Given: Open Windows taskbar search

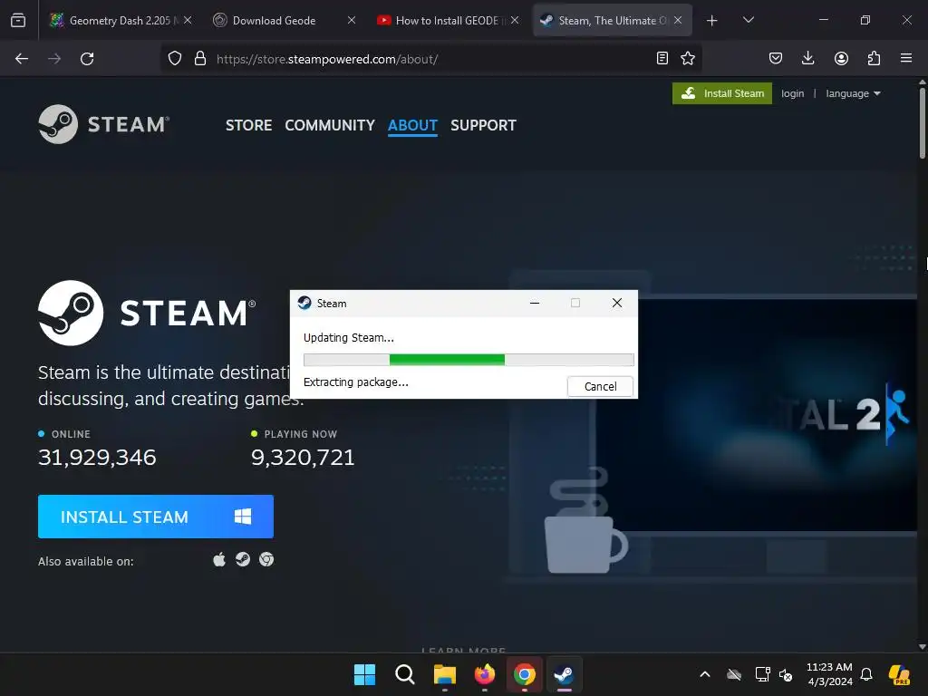Looking at the screenshot, I should [x=405, y=674].
